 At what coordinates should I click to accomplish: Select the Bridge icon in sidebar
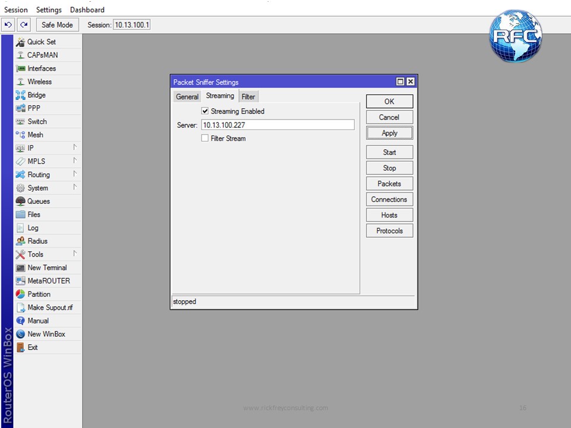coord(20,95)
